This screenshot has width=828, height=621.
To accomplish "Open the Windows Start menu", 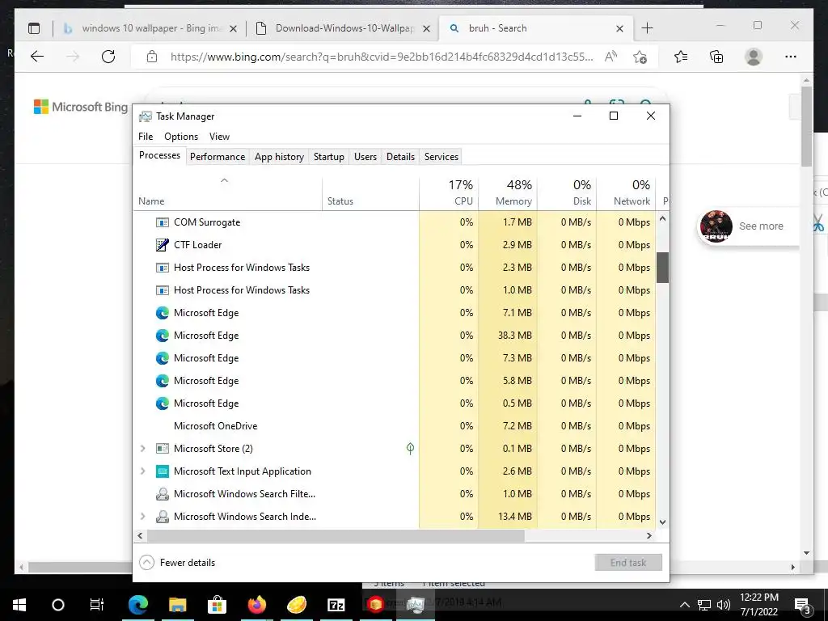I will click(19, 605).
